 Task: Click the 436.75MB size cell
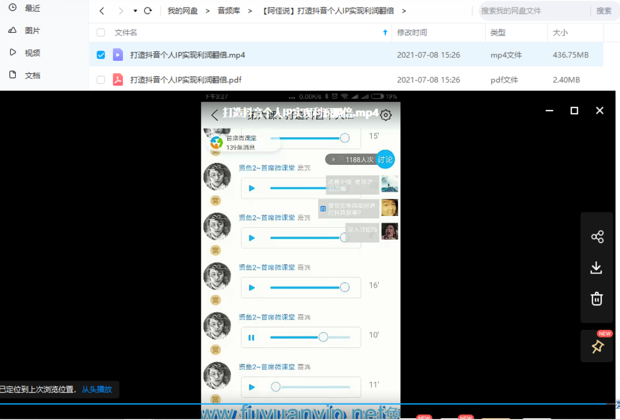point(571,55)
